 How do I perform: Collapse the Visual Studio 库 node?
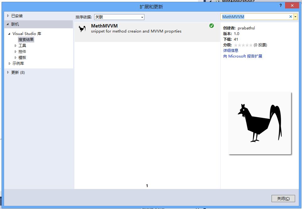tap(9, 34)
